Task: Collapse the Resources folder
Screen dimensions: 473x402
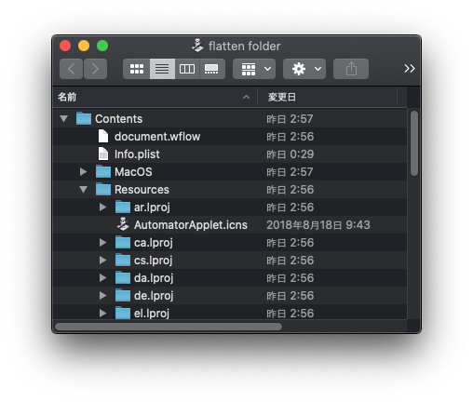Action: 83,189
